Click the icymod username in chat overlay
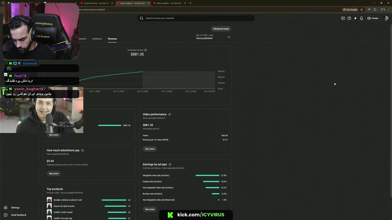Screen dimensions: 392x220 [x=30, y=63]
